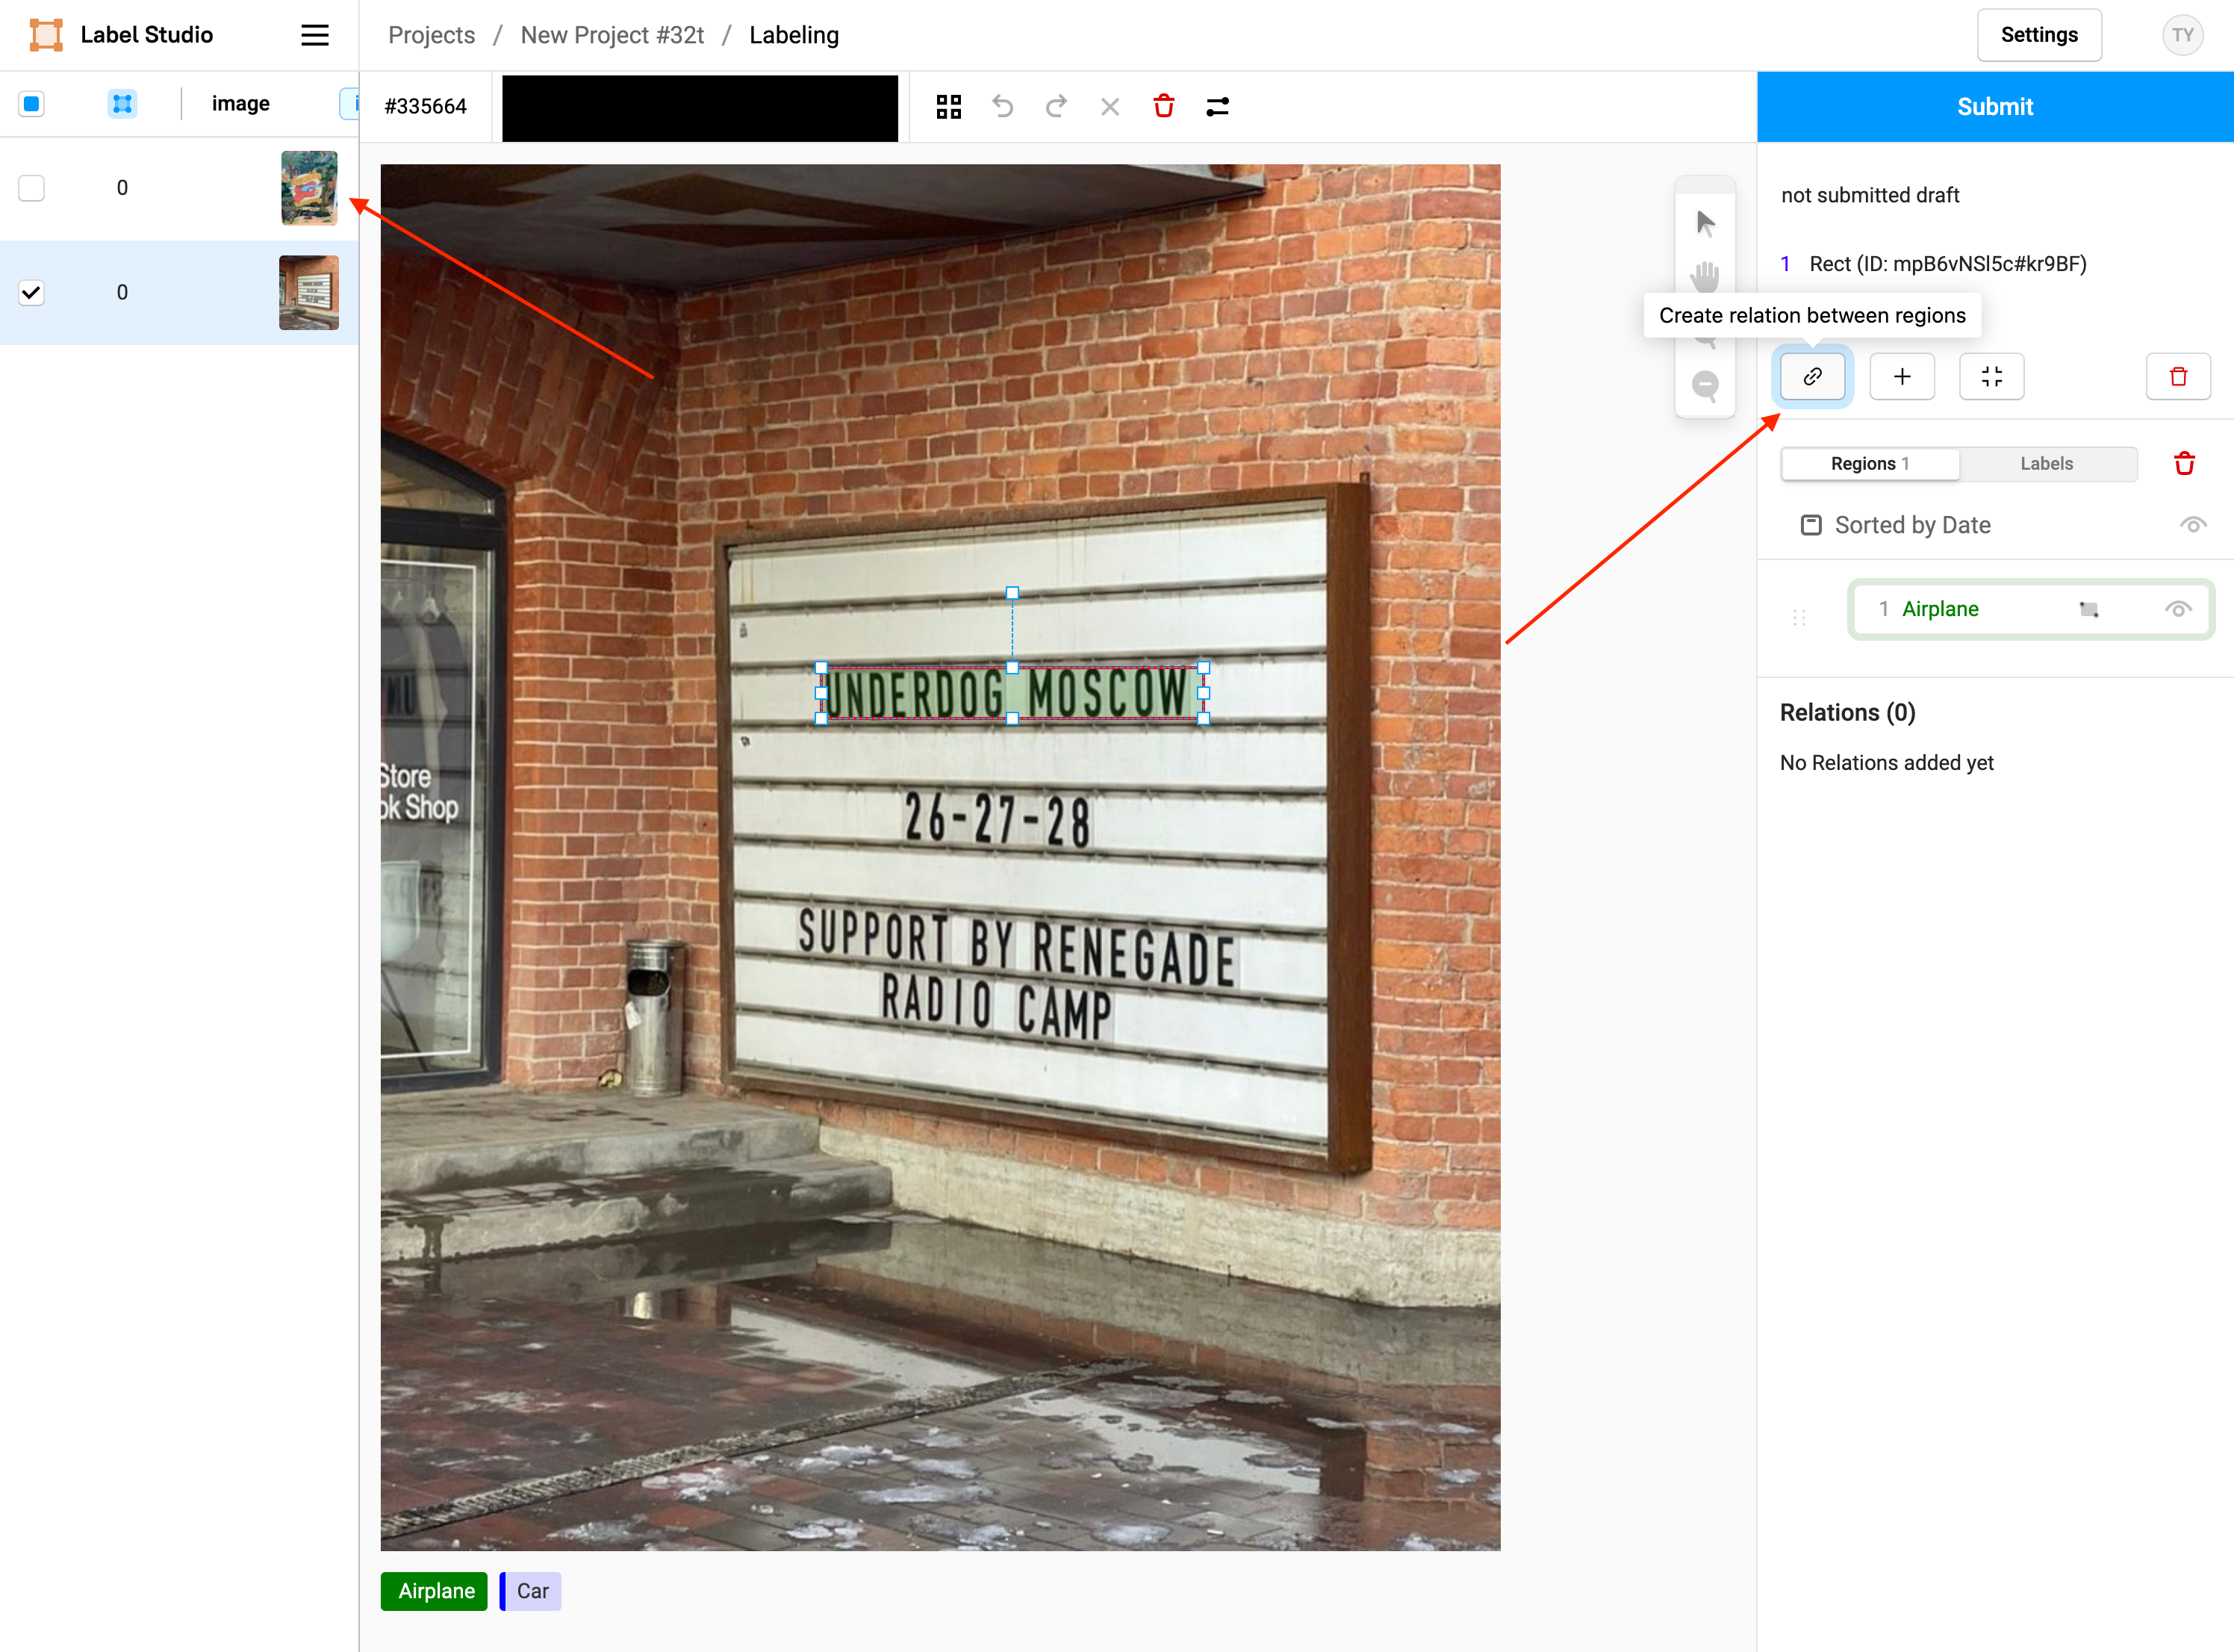Click the redo arrow in toolbar
The image size is (2234, 1652).
[x=1057, y=106]
